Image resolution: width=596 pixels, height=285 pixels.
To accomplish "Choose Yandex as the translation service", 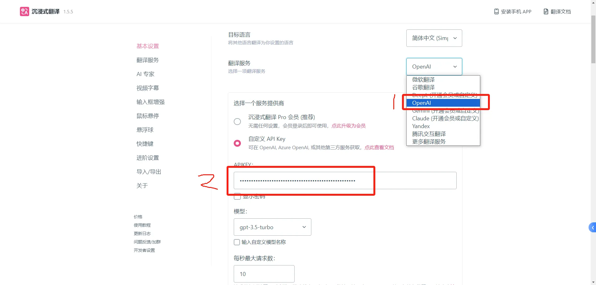I will tap(421, 126).
